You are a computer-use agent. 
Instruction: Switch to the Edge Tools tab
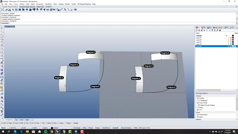click(x=41, y=7)
